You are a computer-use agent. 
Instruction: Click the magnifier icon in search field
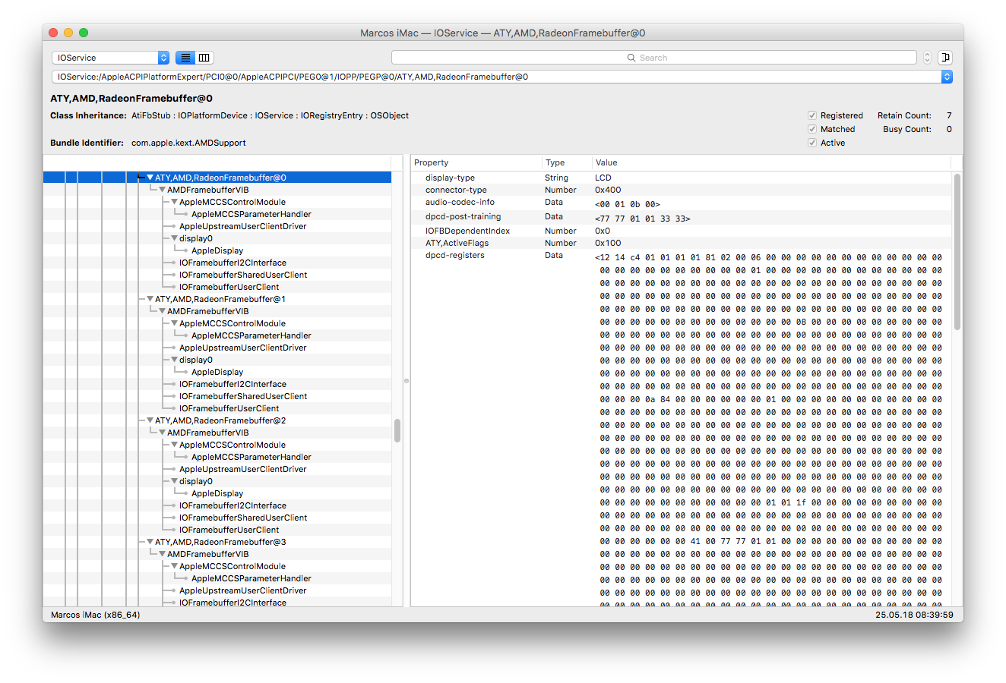pos(631,58)
